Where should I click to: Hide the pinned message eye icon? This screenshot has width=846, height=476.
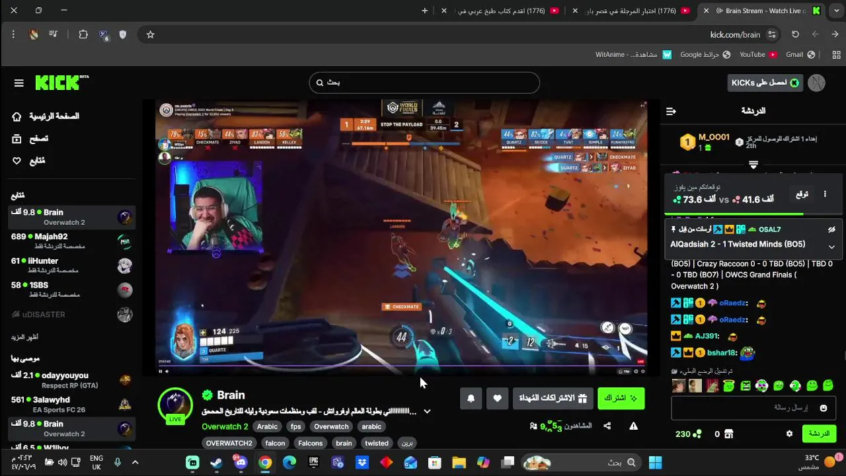click(831, 229)
